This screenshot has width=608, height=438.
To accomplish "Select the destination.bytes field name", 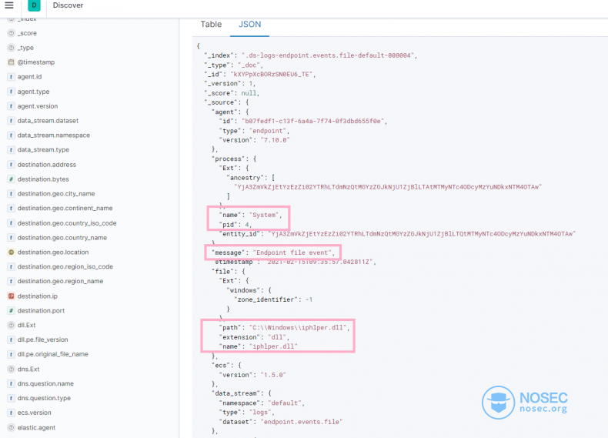I will pyautogui.click(x=43, y=179).
